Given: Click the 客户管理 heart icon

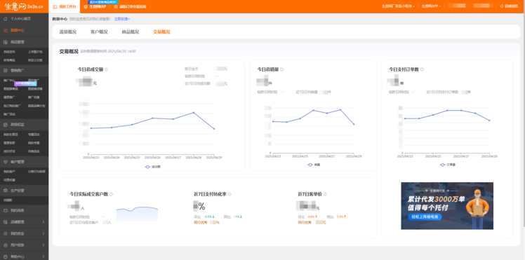Looking at the screenshot, I should click(6, 161).
